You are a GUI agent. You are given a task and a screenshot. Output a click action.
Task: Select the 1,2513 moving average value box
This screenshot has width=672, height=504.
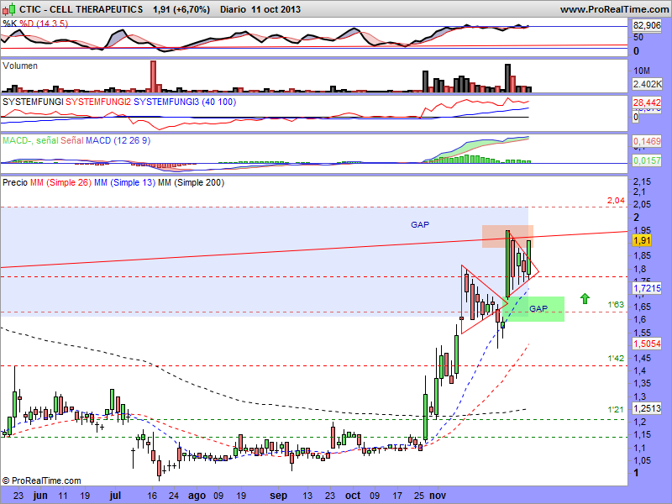(x=647, y=408)
